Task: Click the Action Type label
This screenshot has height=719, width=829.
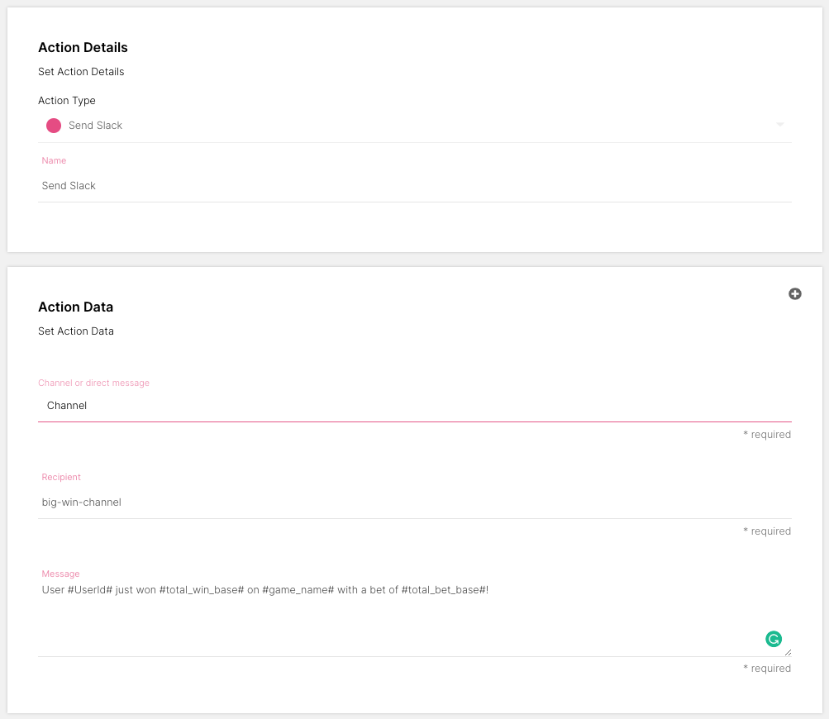Action: coord(67,101)
